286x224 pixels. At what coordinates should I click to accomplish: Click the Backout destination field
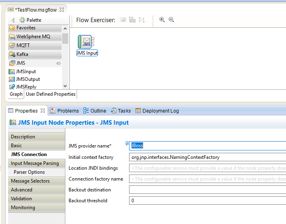pyautogui.click(x=208, y=190)
